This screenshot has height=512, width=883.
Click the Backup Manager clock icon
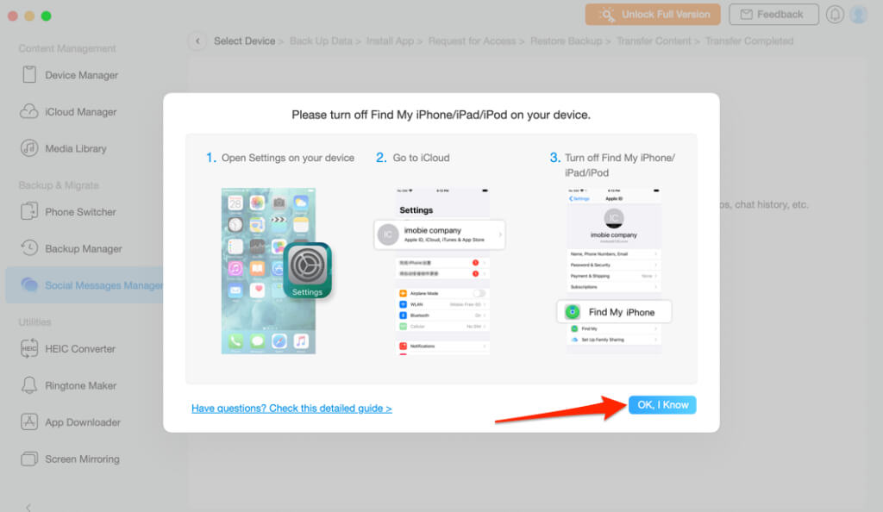(x=28, y=248)
